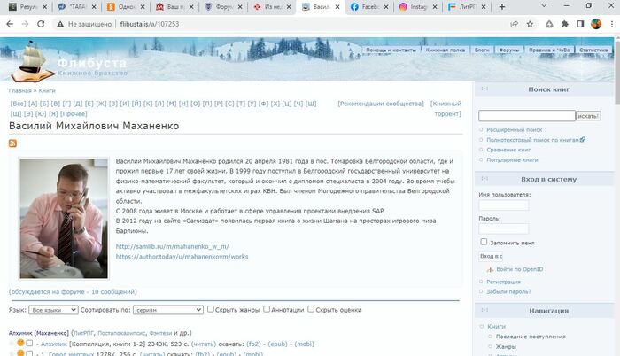Click the Имя пользователя input field

click(x=503, y=205)
